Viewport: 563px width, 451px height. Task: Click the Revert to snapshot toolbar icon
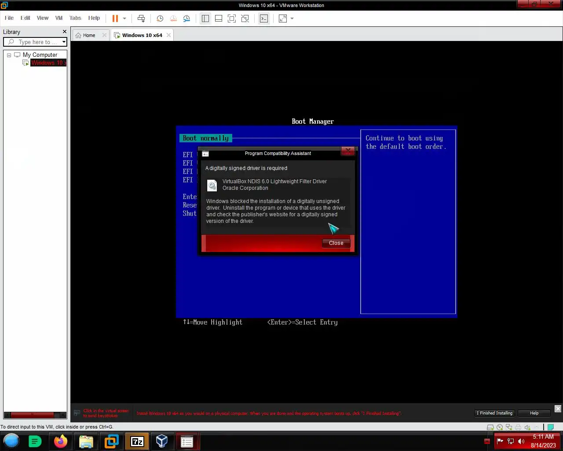(173, 18)
